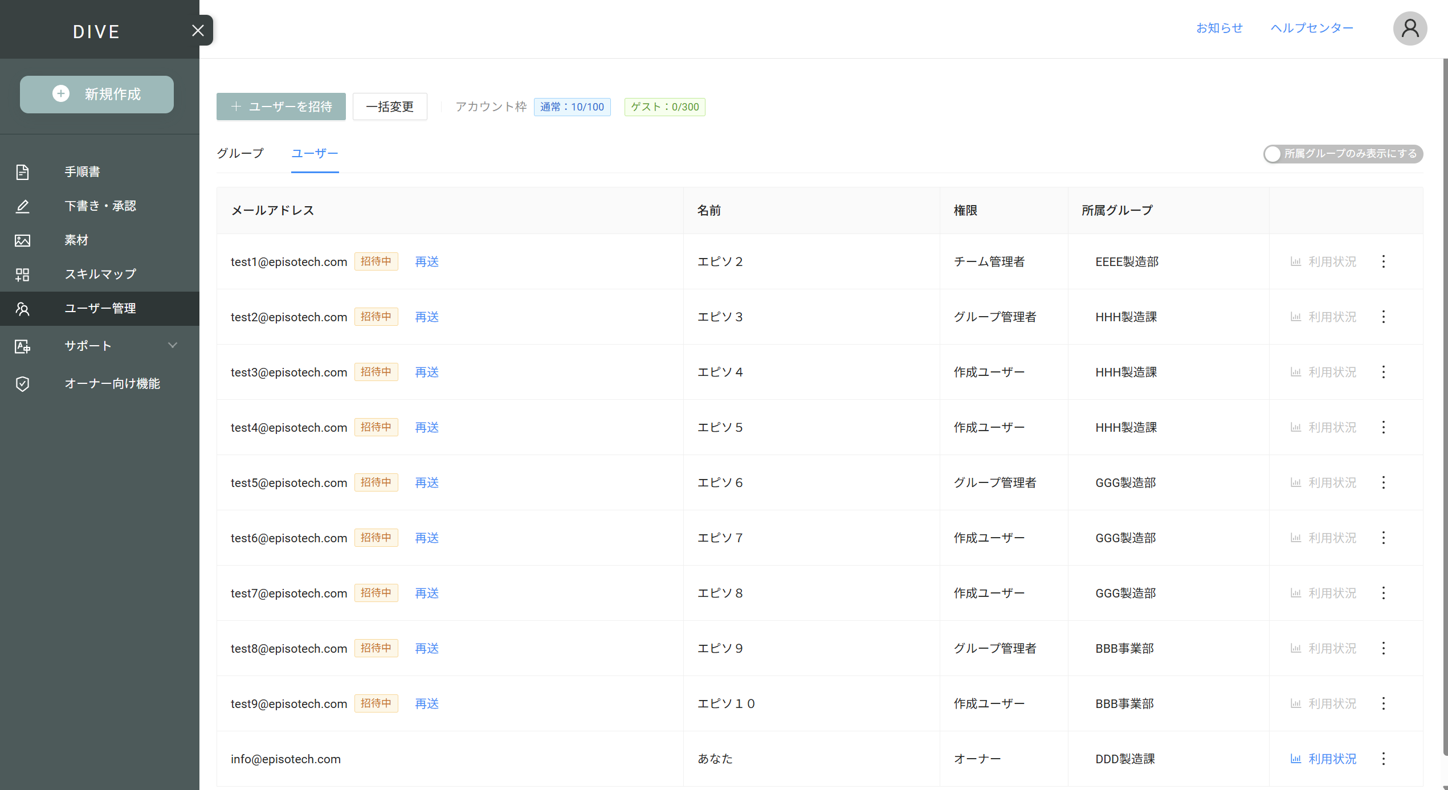Open three-dot menu for エピソ６ row
1448x790 pixels.
(1383, 482)
